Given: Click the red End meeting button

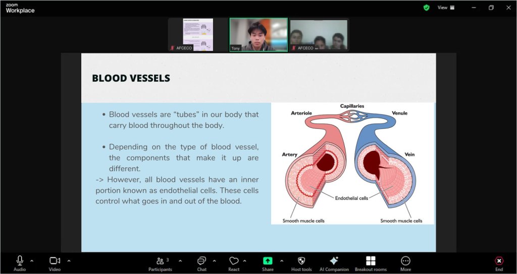Looking at the screenshot, I should point(499,263).
